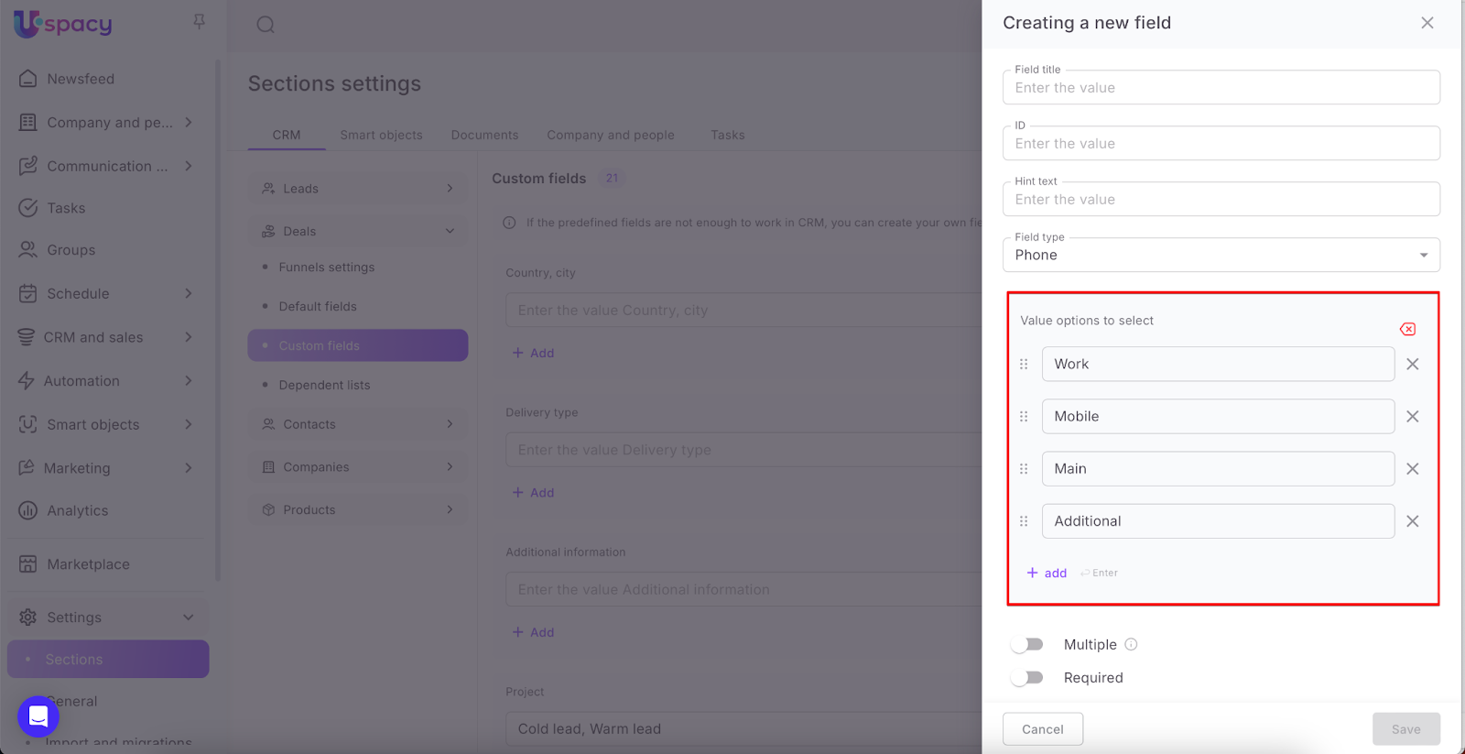
Task: Open the chat support bubble icon
Action: click(38, 716)
